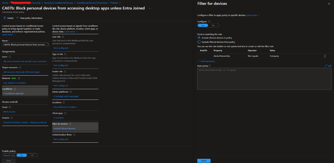334x163 pixels.
Task: Open All resources (formerly 'All cloud apps') link
Action: [22, 72]
